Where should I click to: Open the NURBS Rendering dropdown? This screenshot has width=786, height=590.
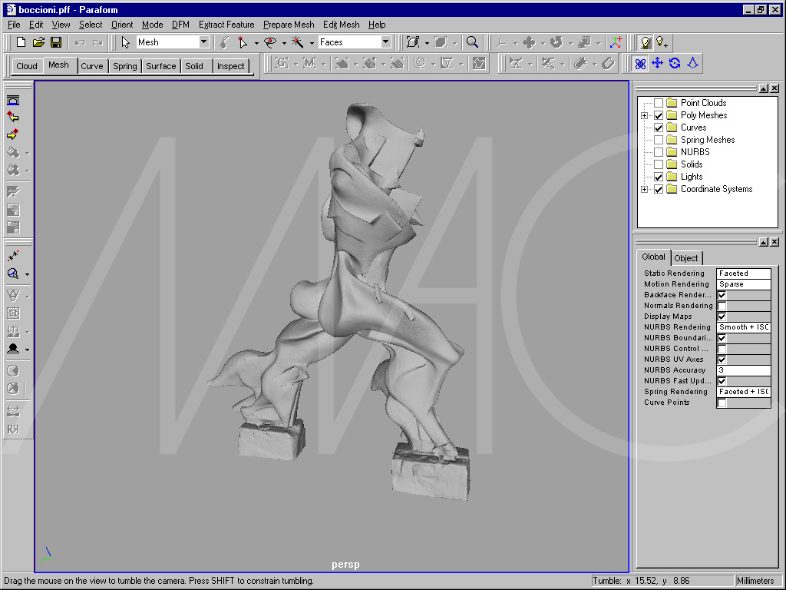coord(743,327)
